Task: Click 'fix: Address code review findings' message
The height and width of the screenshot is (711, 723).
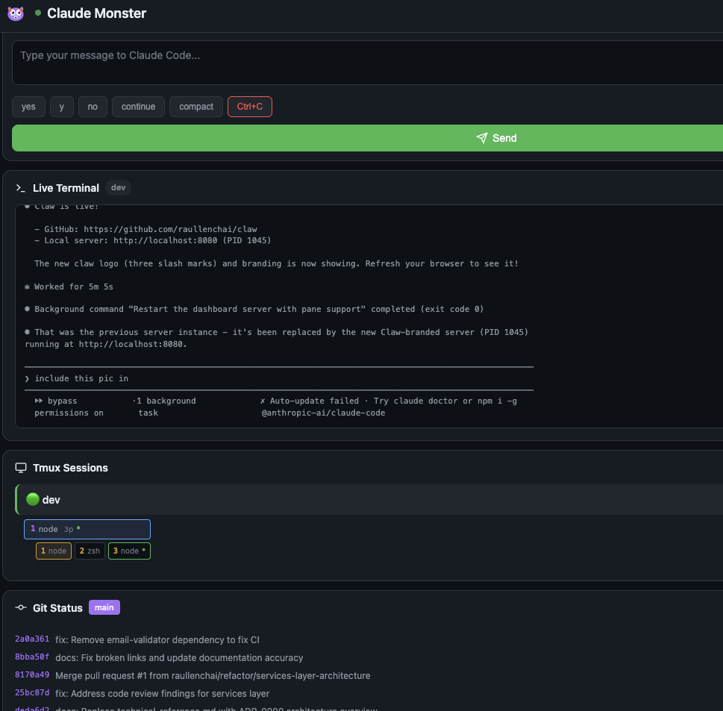Action: (x=163, y=694)
